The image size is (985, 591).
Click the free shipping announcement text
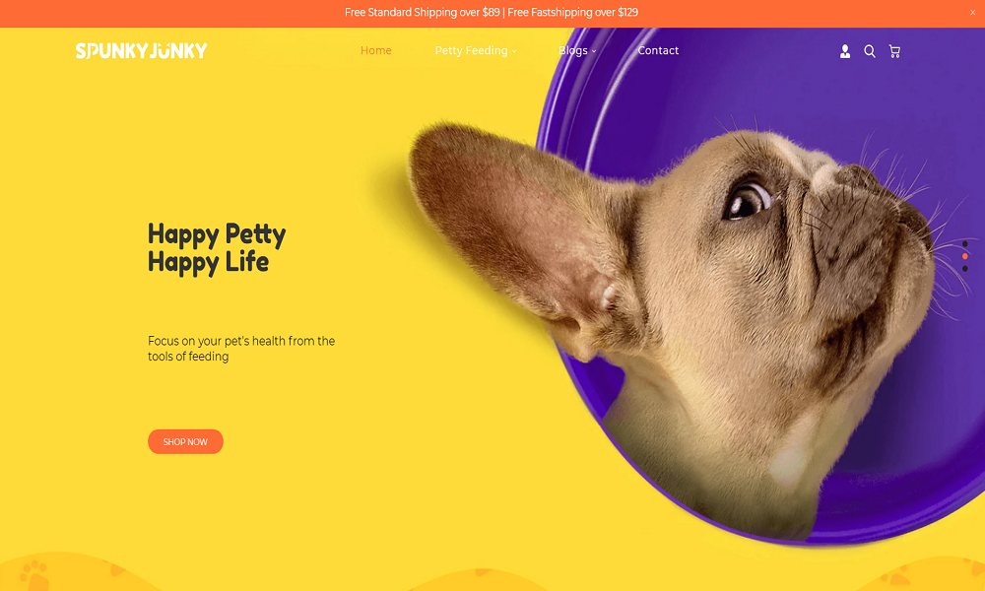492,13
